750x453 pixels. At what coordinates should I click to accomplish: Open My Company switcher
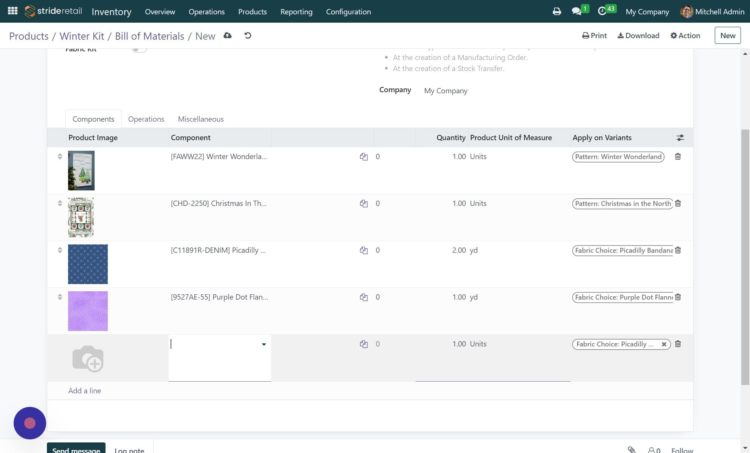647,12
